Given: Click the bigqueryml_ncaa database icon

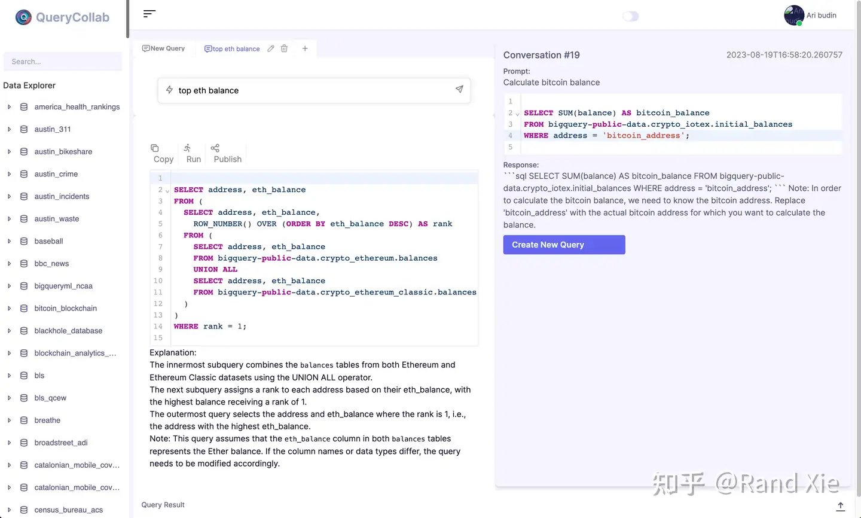Looking at the screenshot, I should click(x=24, y=286).
